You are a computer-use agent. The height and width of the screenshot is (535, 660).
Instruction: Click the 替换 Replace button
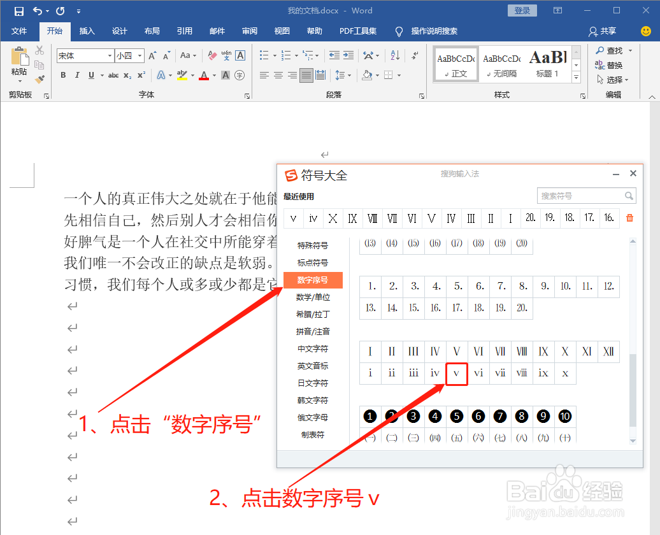(609, 65)
